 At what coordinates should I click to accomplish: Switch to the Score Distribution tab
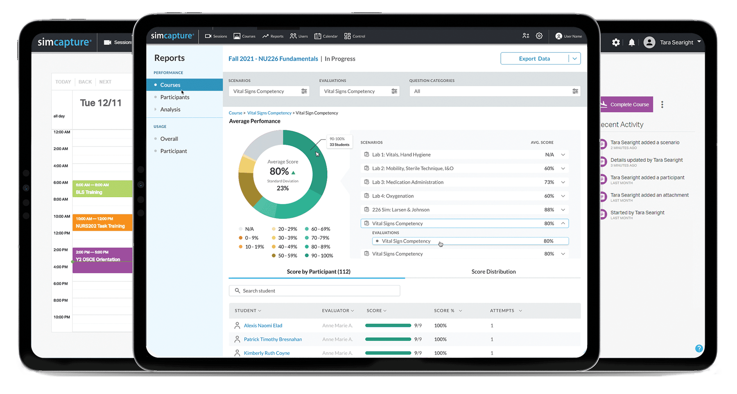(493, 272)
